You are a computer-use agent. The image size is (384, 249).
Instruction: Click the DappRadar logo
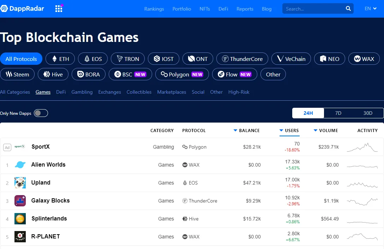(22, 9)
